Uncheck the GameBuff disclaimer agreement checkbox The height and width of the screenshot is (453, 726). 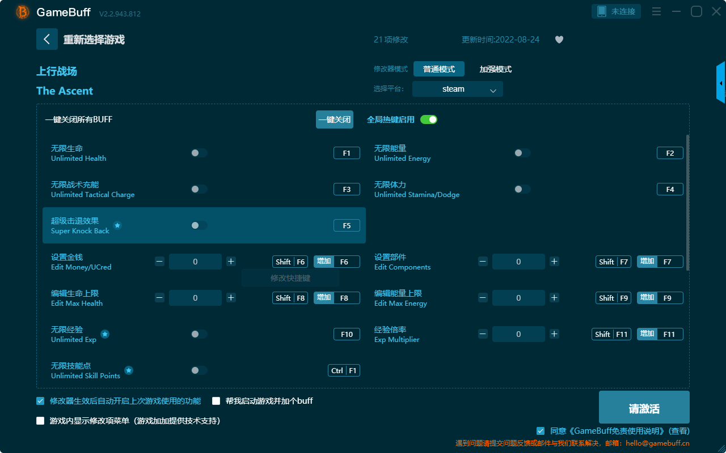point(541,431)
